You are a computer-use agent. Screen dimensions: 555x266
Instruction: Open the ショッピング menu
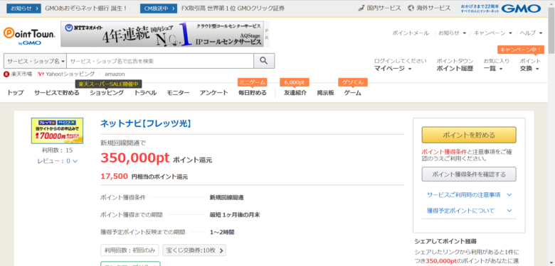(x=107, y=93)
